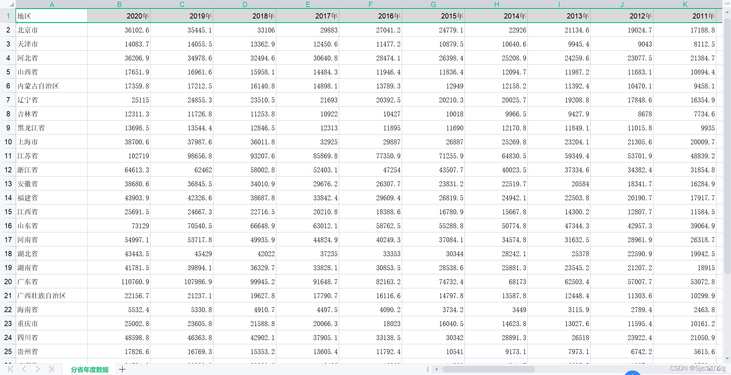731x375 pixels.
Task: Go to first sheet navigation arrow
Action: [x=11, y=369]
